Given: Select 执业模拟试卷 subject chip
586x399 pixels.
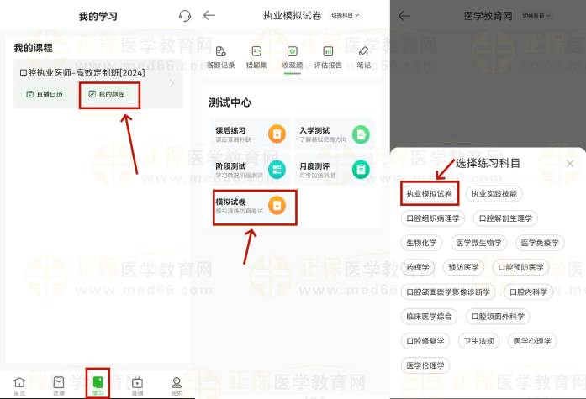Looking at the screenshot, I should (429, 194).
